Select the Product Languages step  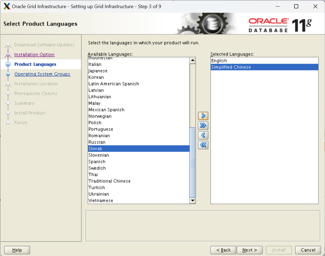point(35,64)
